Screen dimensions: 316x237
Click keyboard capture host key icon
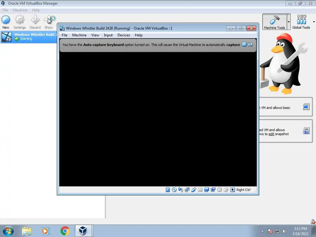(232, 190)
